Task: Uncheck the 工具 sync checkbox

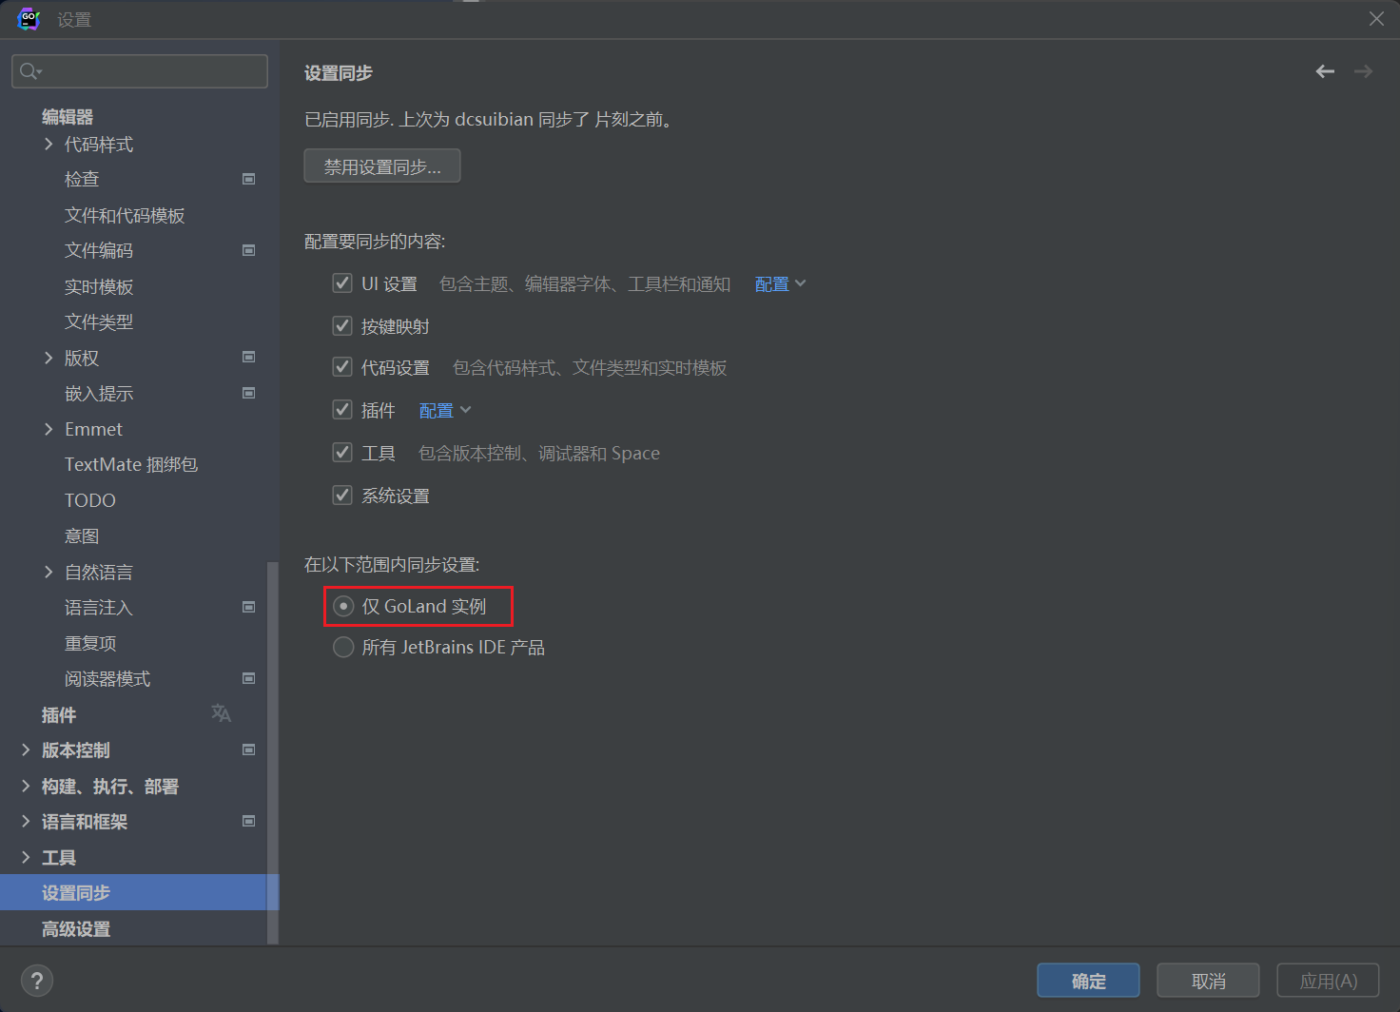Action: pos(342,453)
